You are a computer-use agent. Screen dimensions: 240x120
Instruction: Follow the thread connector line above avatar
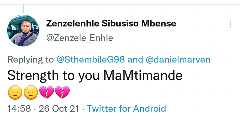coord(23,9)
